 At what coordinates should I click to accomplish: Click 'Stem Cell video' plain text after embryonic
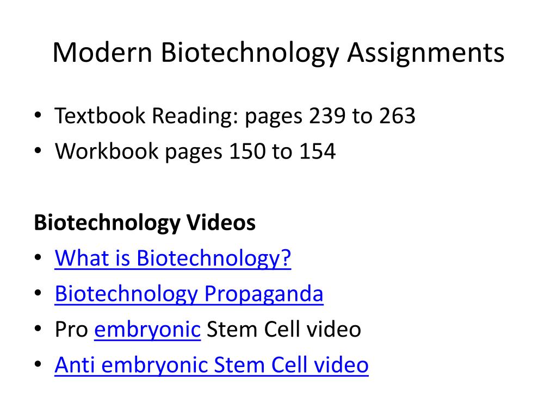point(284,329)
